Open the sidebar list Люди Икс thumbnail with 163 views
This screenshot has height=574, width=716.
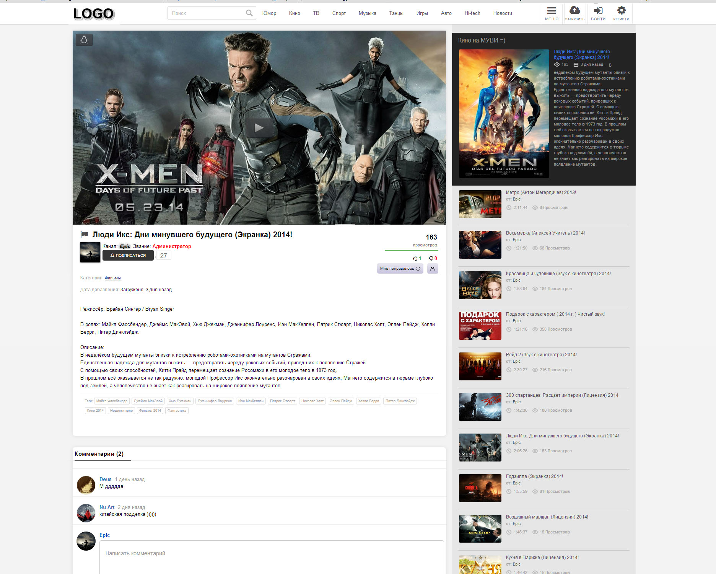coord(480,448)
